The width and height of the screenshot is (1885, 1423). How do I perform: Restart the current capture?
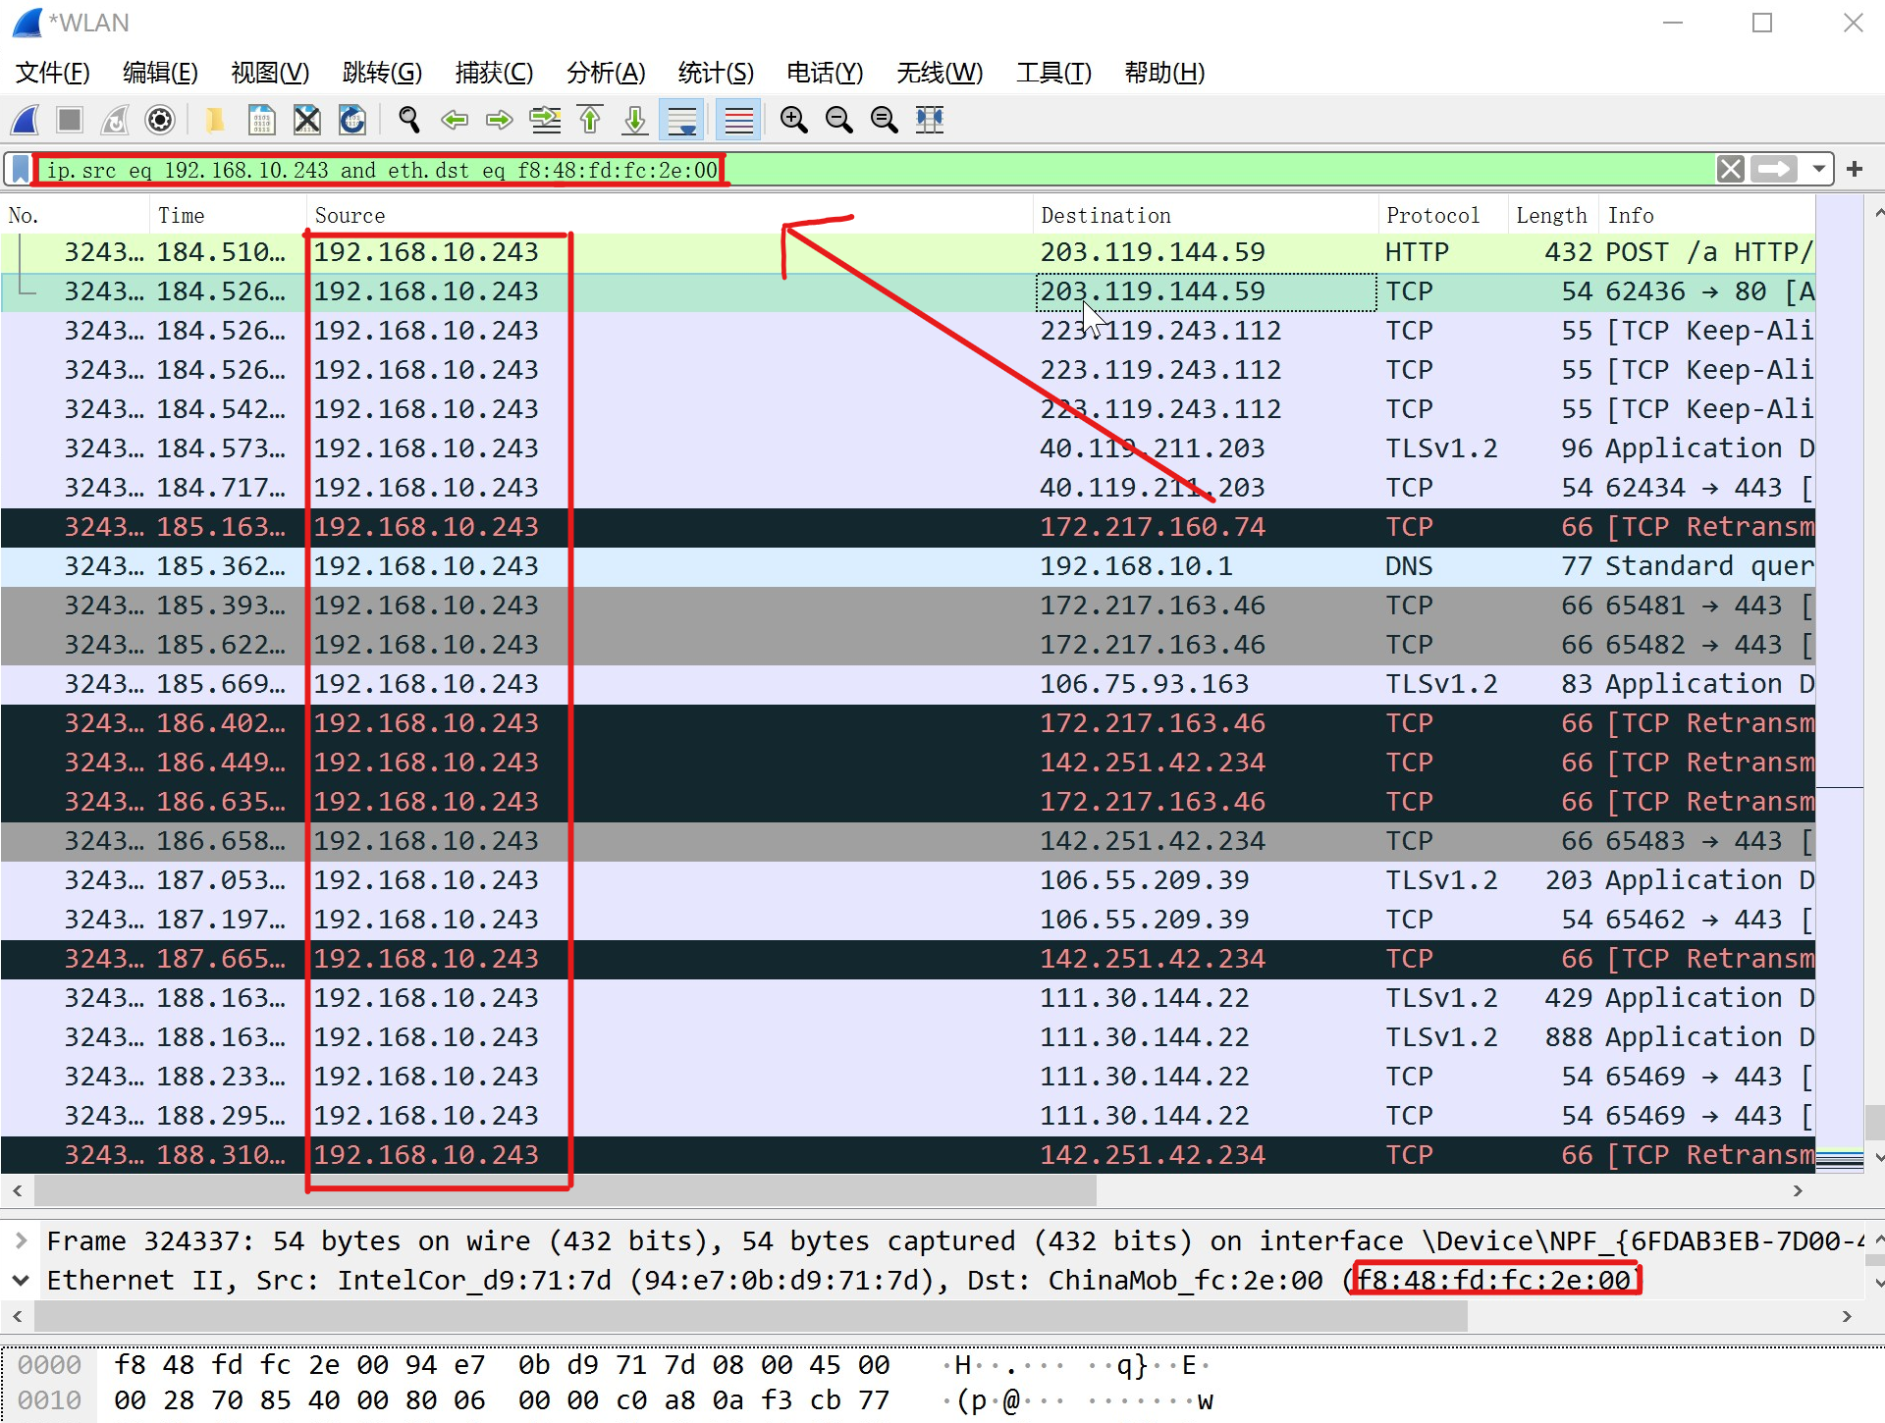pos(115,120)
